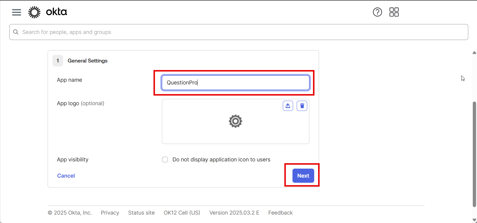Click the search magnifier icon

(x=16, y=32)
